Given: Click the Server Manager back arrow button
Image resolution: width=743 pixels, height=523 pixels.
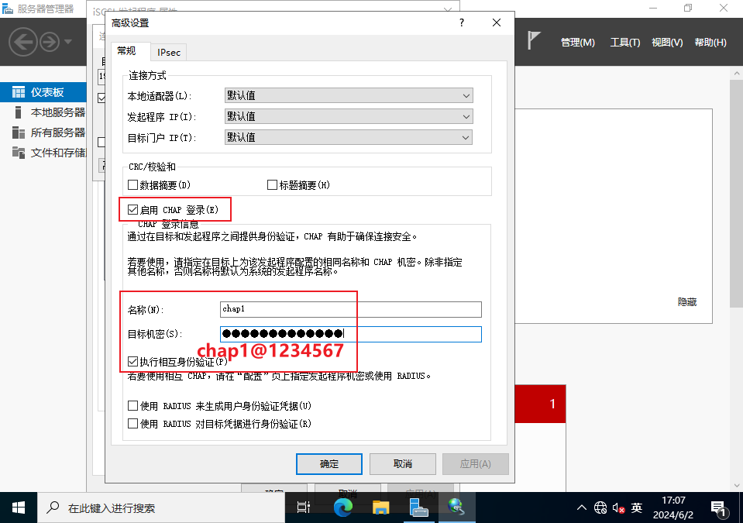Looking at the screenshot, I should 24,41.
